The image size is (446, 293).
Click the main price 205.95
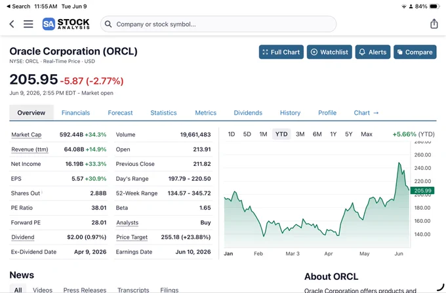[33, 79]
